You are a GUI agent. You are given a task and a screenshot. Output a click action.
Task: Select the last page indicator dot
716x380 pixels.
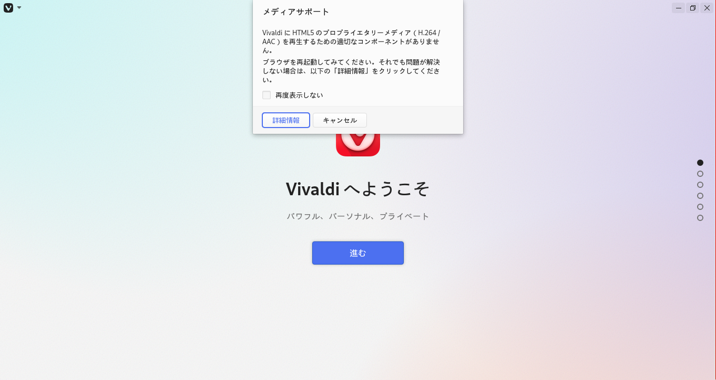[700, 218]
